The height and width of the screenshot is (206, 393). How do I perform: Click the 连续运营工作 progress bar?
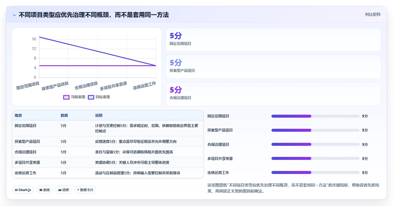click(x=315, y=172)
